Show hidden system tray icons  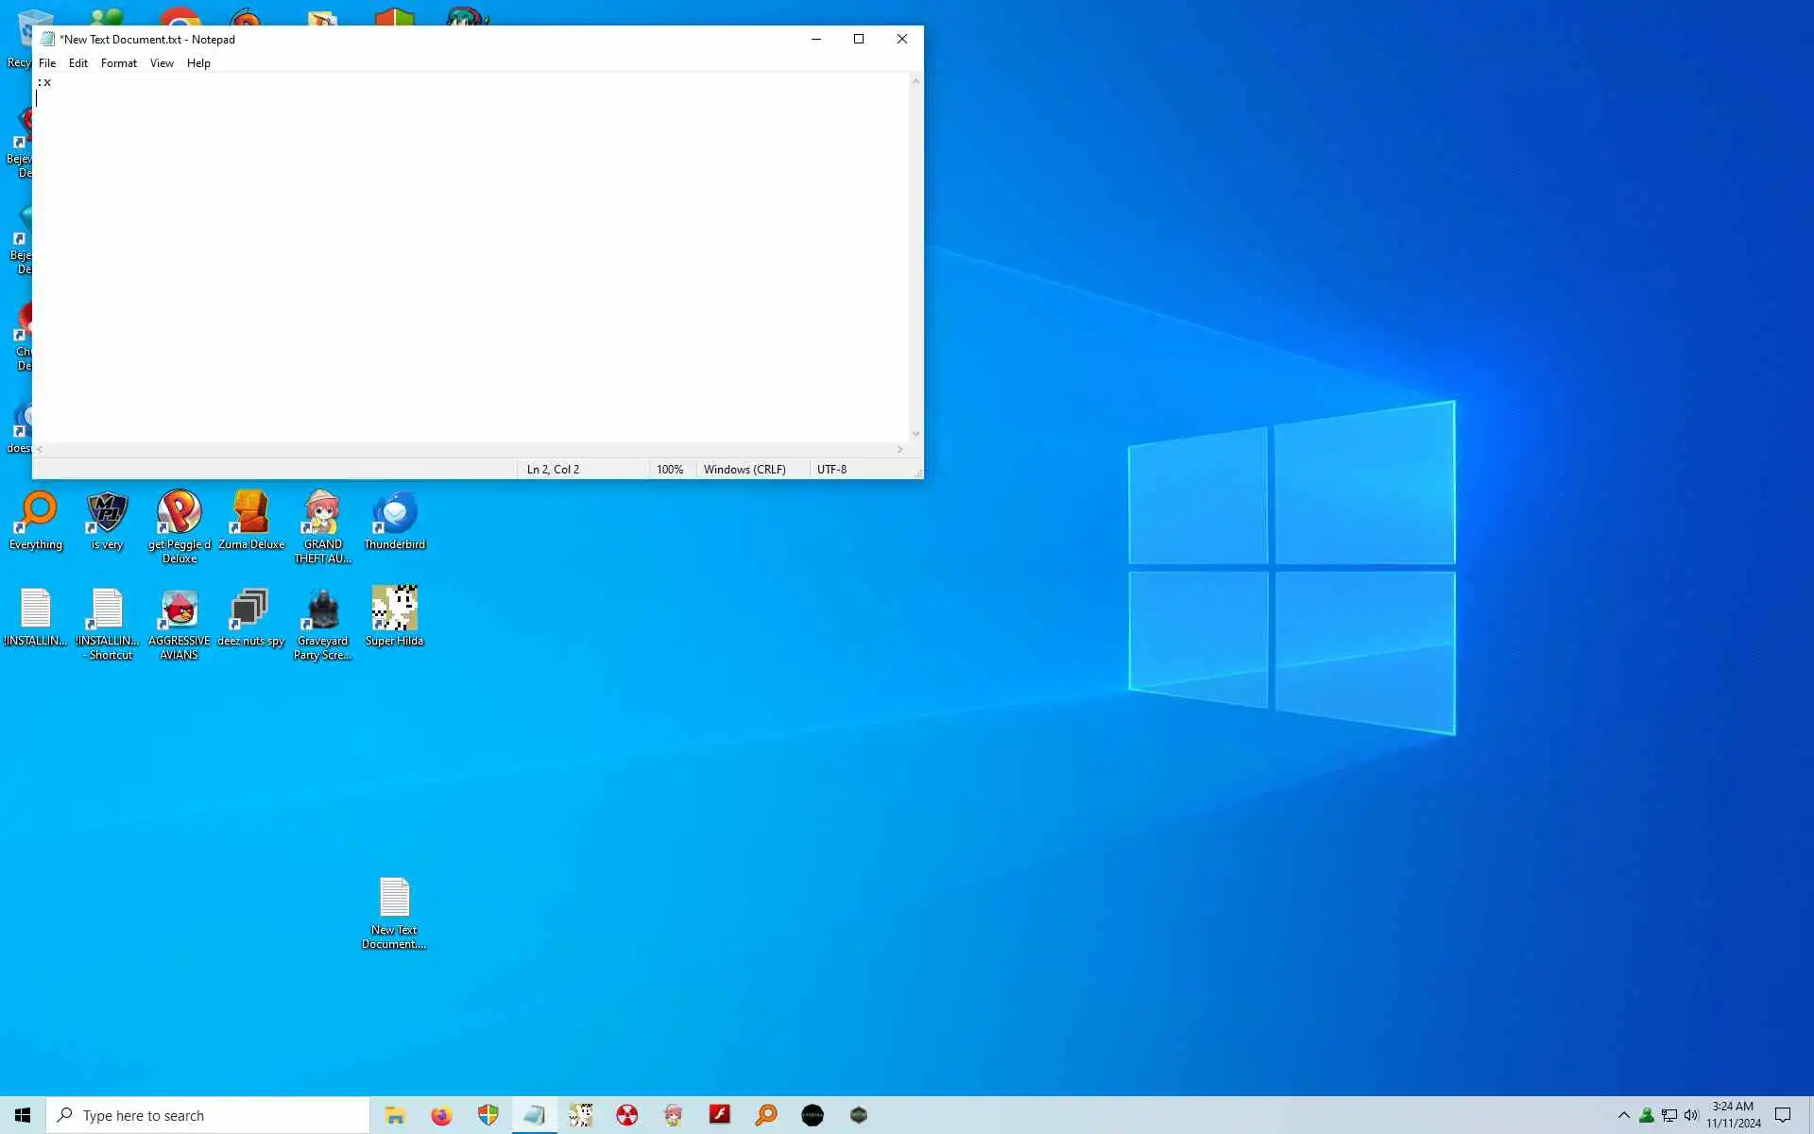[x=1623, y=1115]
